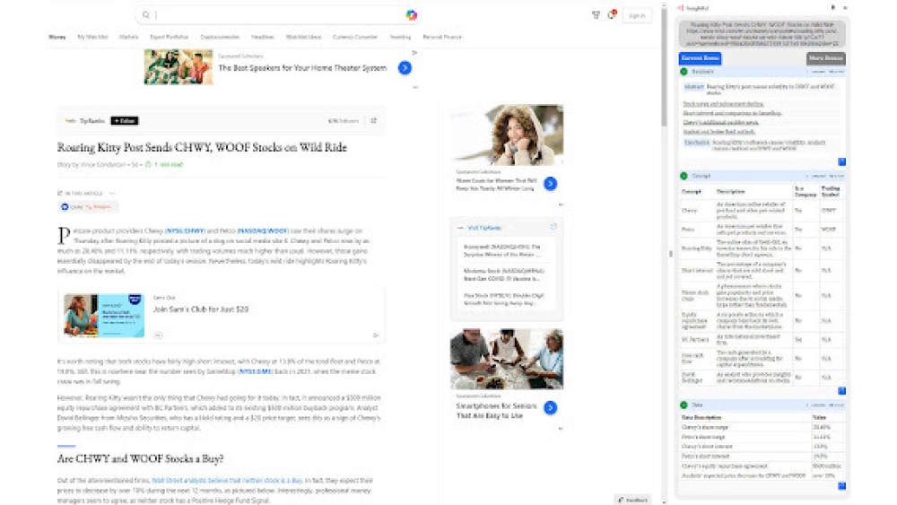Open the Wall Street analysts believe link
Image resolution: width=897 pixels, height=505 pixels.
click(x=227, y=481)
